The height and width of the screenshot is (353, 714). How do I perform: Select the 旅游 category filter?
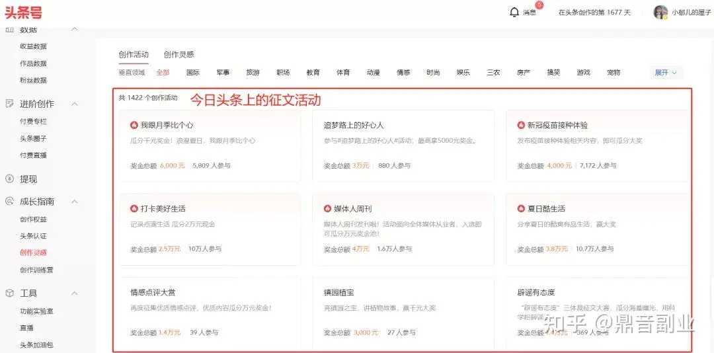(x=253, y=73)
